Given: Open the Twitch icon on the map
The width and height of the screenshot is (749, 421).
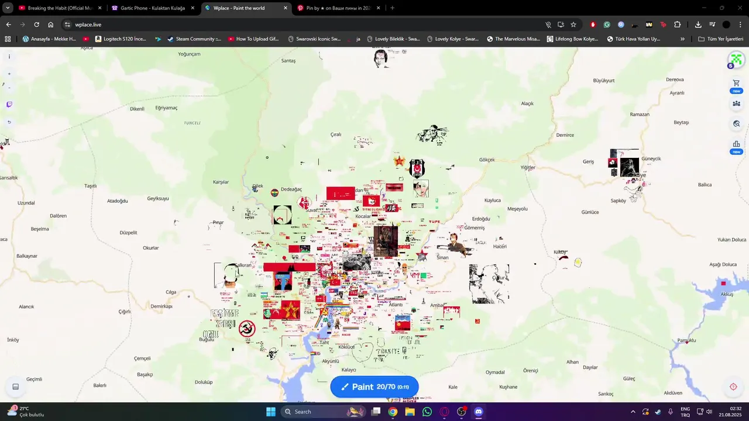Looking at the screenshot, I should tap(9, 105).
